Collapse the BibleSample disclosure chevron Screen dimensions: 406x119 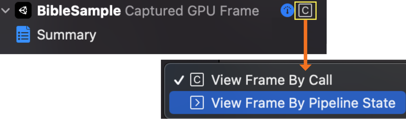(6, 11)
